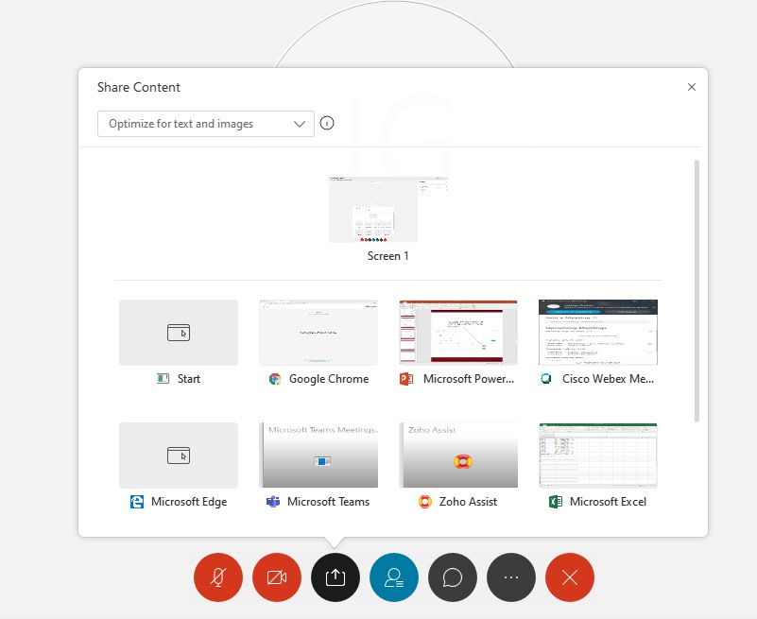Choose the Zoho Assist window
The image size is (757, 619).
[x=458, y=456]
